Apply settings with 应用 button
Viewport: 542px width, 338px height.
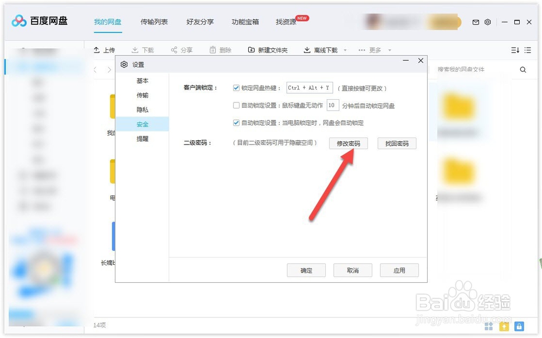coord(399,270)
